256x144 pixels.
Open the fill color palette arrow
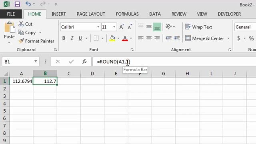click(x=118, y=38)
